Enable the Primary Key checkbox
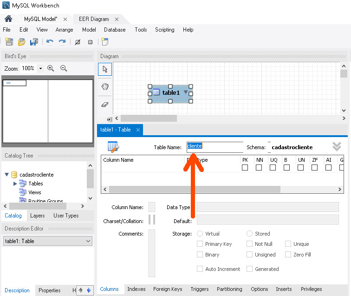The height and width of the screenshot is (296, 351). 200,244
